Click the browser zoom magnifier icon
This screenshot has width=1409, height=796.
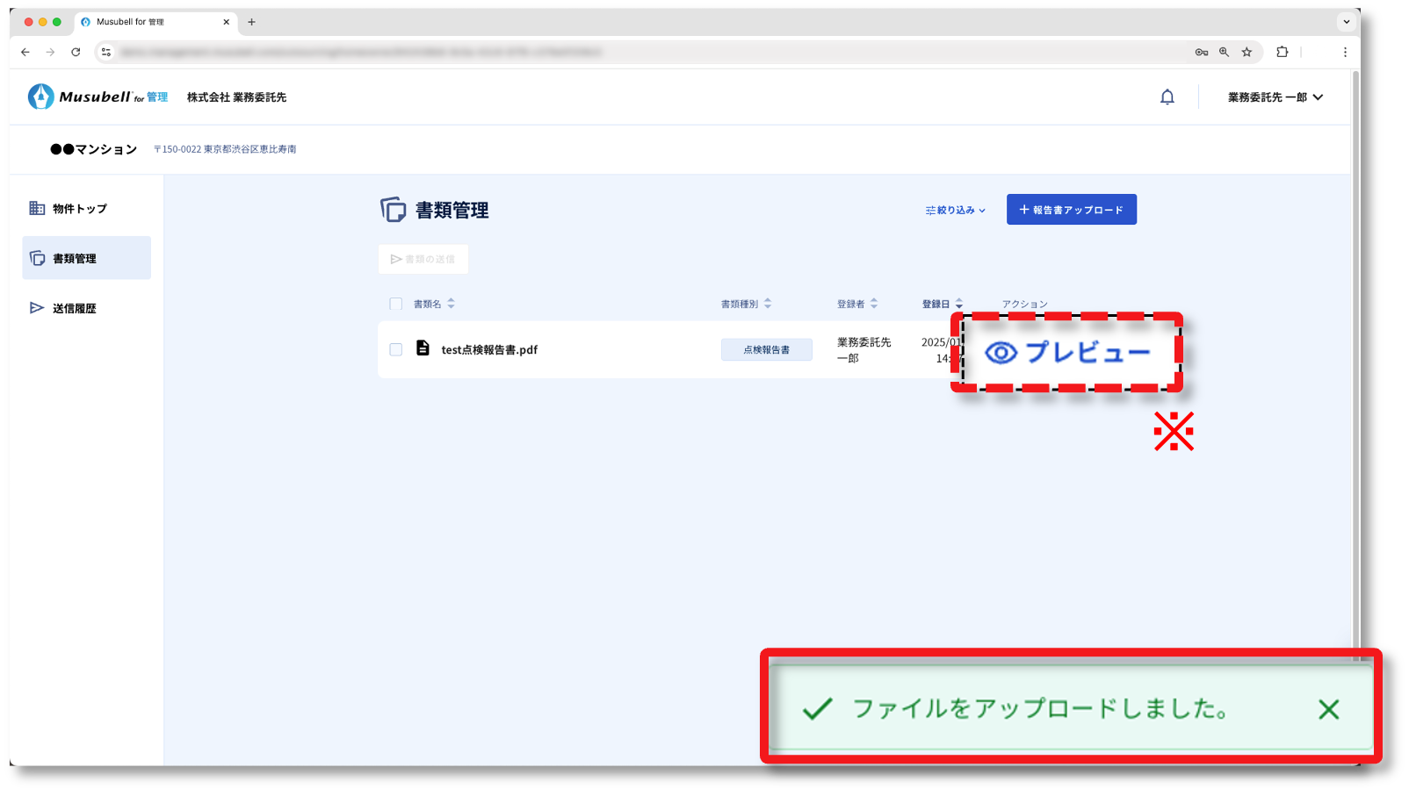click(x=1224, y=53)
